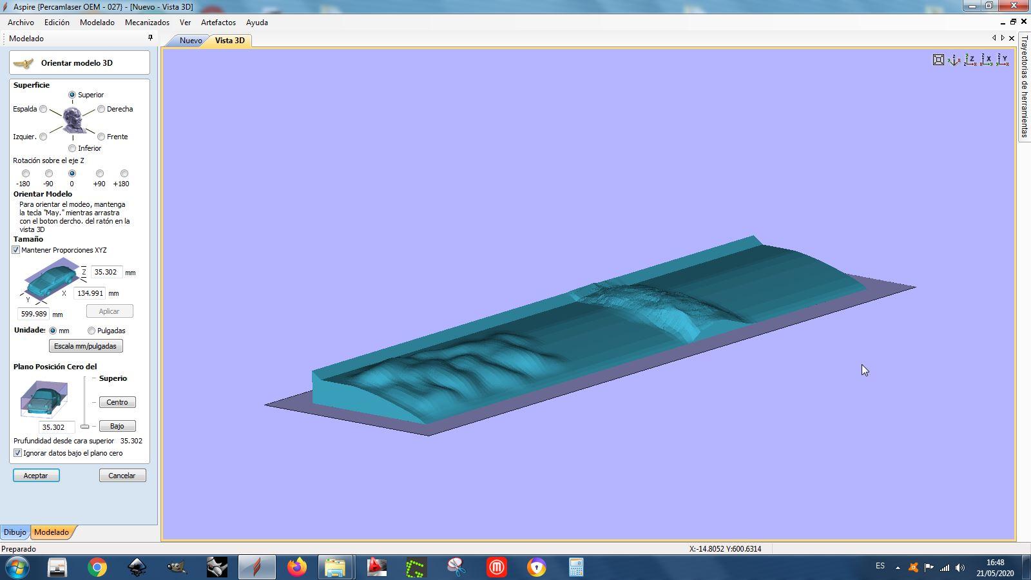Click the Bajo button

117,426
